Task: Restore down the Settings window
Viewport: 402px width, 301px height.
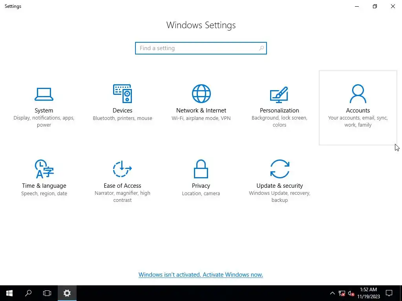Action: [x=375, y=6]
